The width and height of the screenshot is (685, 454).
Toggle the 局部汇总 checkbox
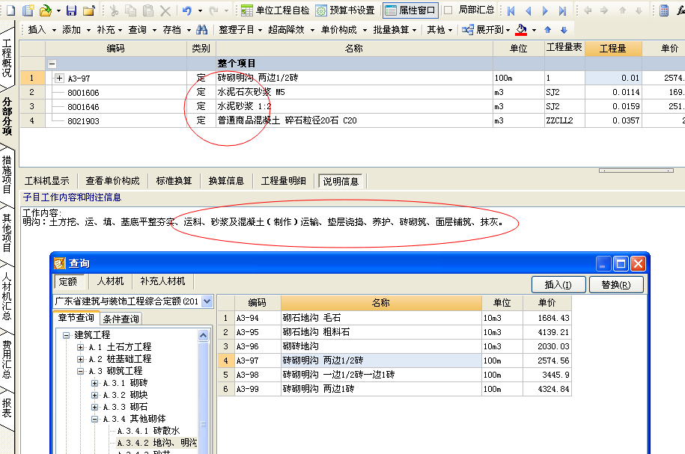tap(448, 10)
